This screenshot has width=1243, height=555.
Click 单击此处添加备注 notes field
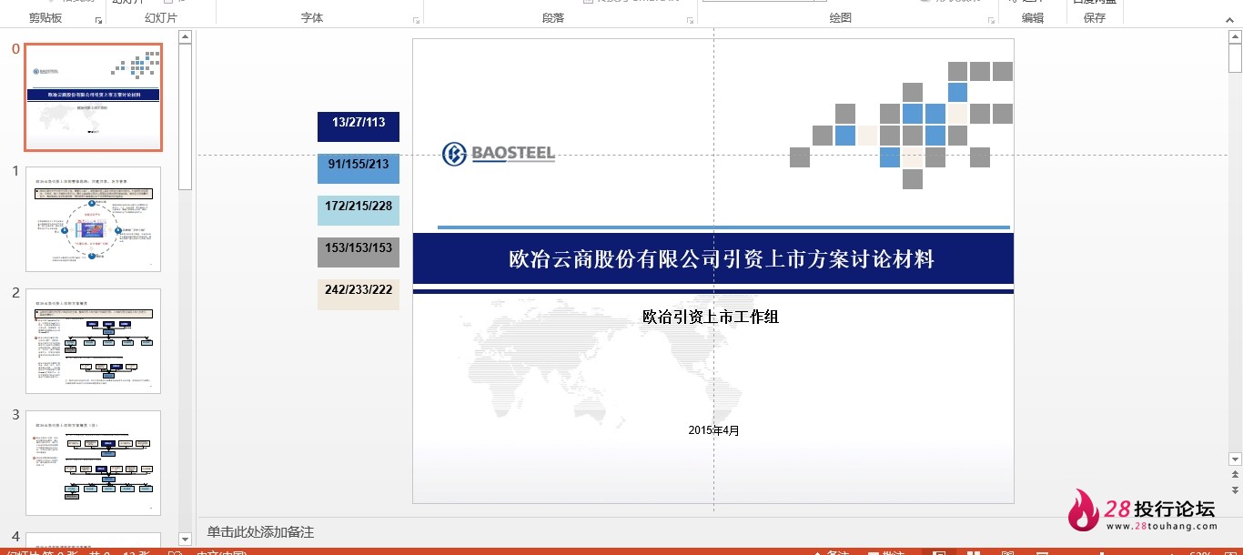pyautogui.click(x=260, y=532)
